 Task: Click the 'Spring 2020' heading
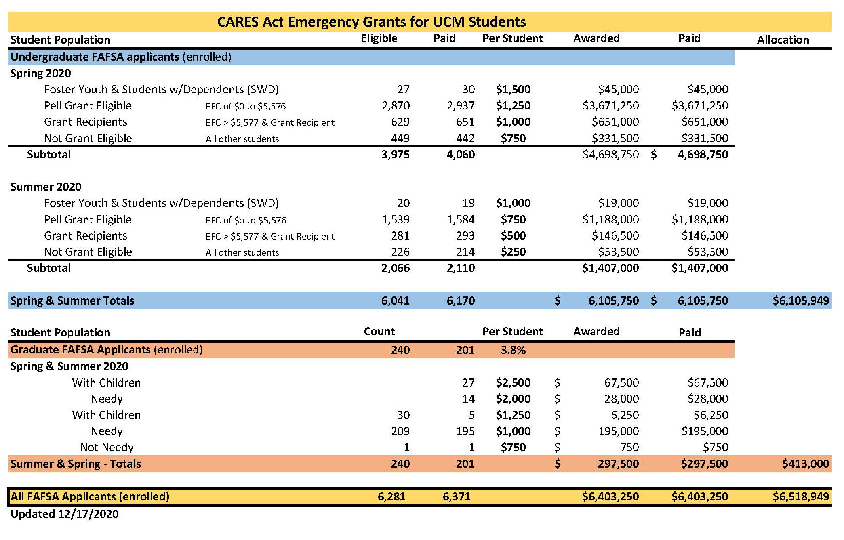[x=40, y=74]
